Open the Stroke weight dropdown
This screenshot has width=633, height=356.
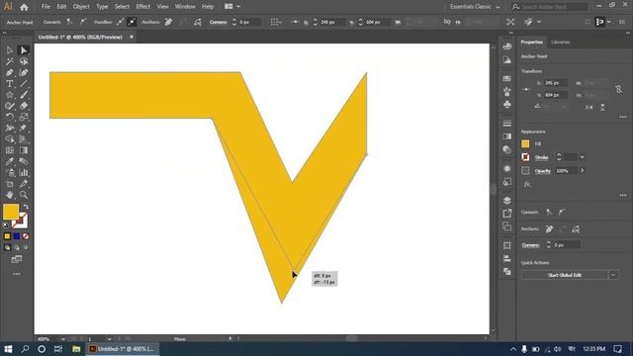point(582,157)
